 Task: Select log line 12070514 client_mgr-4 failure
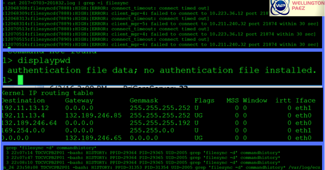point(159,34)
